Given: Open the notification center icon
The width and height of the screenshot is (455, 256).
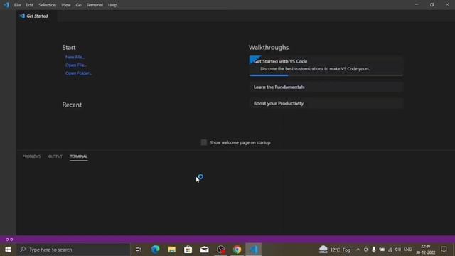Looking at the screenshot, I should tap(444, 250).
